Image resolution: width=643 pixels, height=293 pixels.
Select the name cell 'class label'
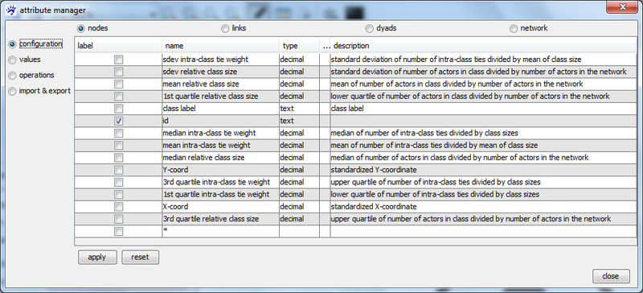[220, 109]
